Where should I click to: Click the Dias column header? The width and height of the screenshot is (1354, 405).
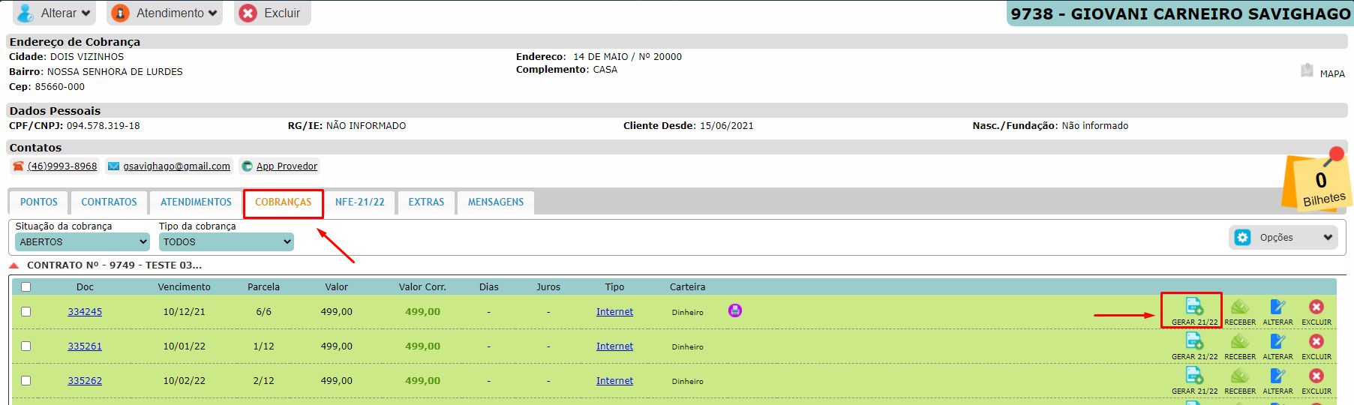(489, 286)
